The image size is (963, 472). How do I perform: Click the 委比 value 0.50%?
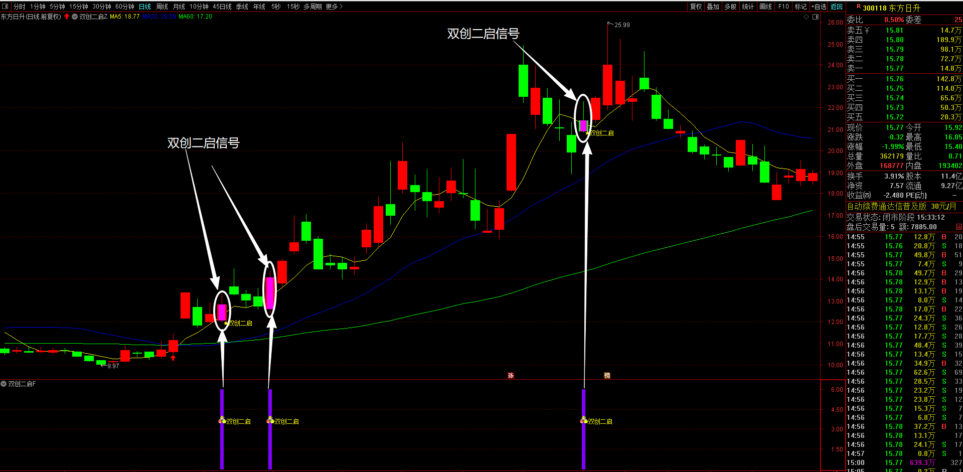coord(894,20)
